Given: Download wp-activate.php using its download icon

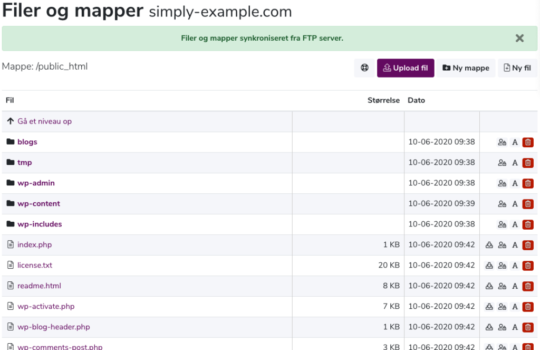Looking at the screenshot, I should pyautogui.click(x=489, y=307).
